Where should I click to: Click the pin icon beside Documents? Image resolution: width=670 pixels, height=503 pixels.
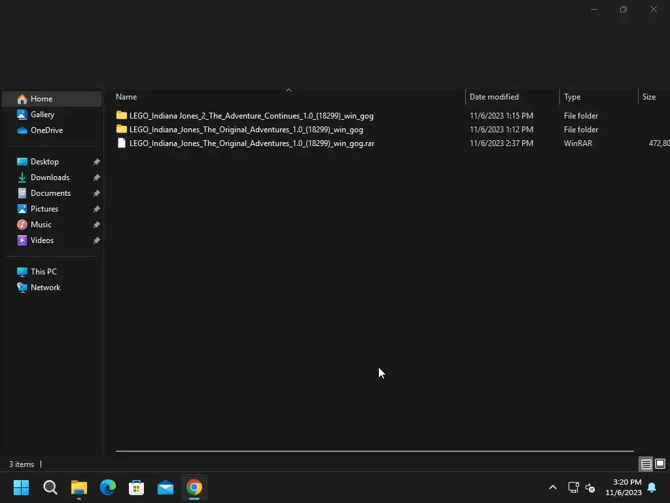tap(97, 193)
